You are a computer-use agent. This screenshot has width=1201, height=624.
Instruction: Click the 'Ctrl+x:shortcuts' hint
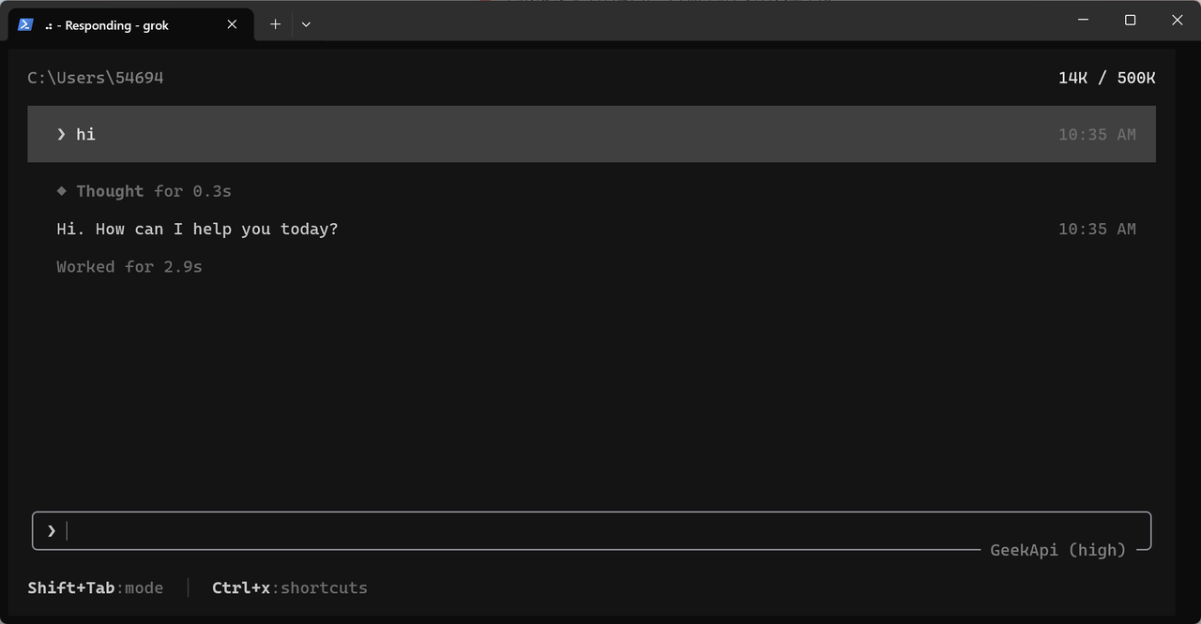(x=290, y=588)
